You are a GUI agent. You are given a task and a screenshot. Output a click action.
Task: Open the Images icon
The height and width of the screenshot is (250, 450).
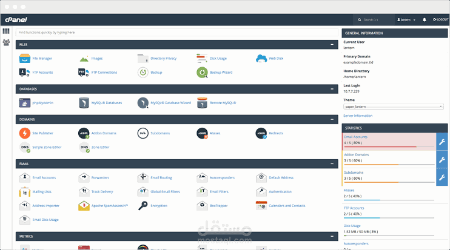tap(84, 59)
